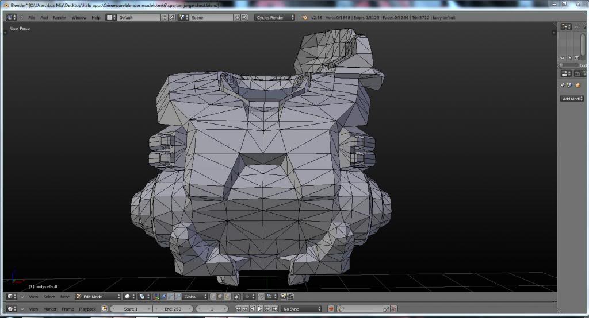Click the Add Modifier button
589x318 pixels.
point(572,99)
